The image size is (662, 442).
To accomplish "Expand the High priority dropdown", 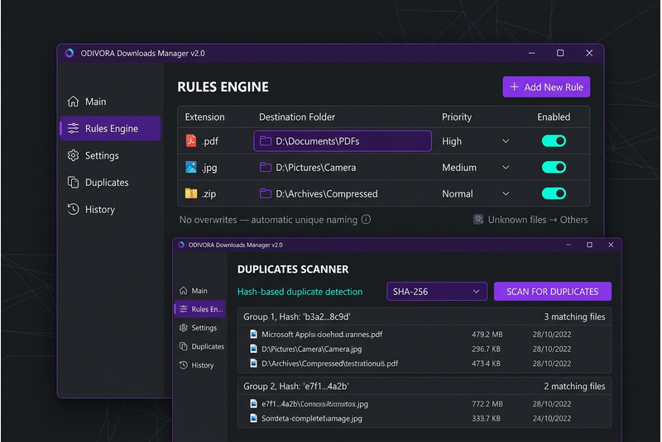I will pos(506,141).
